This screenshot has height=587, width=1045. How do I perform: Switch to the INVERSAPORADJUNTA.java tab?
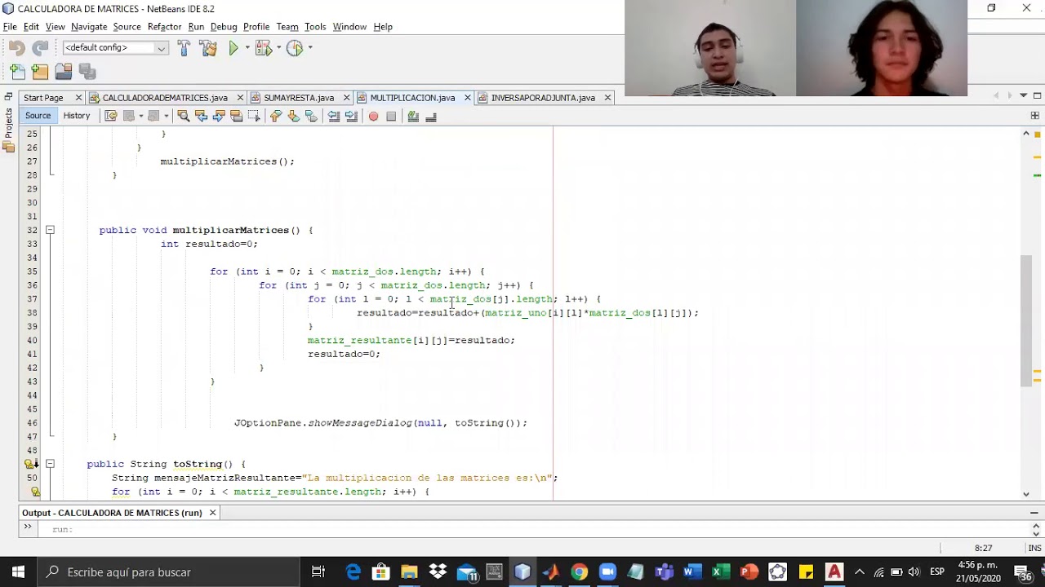543,98
